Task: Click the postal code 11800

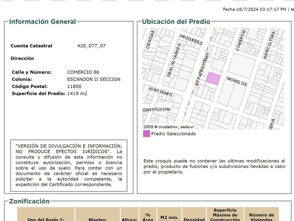Action: tap(74, 86)
